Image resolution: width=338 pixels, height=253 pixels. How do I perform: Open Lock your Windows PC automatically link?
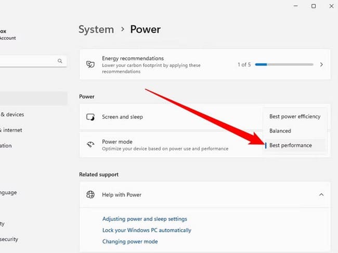[147, 230]
